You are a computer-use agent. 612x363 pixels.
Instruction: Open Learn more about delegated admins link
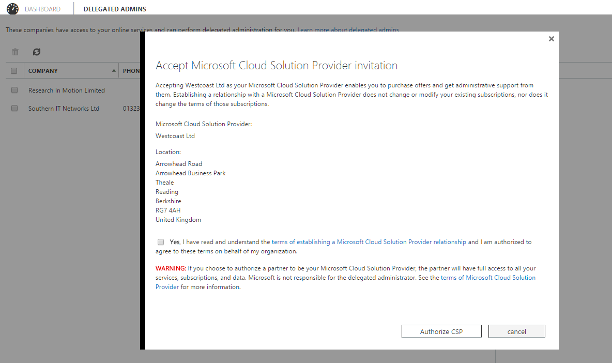tap(348, 29)
